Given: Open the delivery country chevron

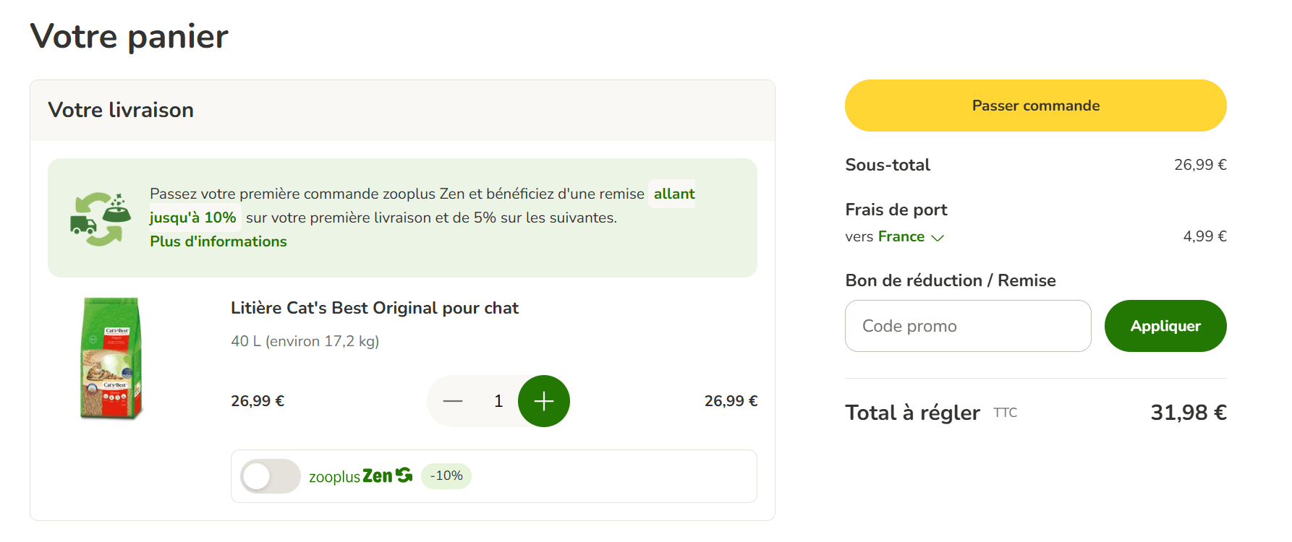Looking at the screenshot, I should coord(938,237).
